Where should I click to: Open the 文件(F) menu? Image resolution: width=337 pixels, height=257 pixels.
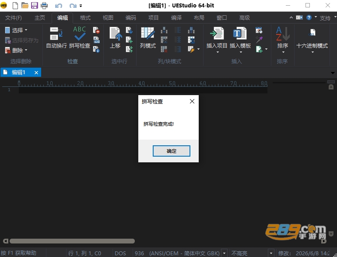[x=13, y=18]
